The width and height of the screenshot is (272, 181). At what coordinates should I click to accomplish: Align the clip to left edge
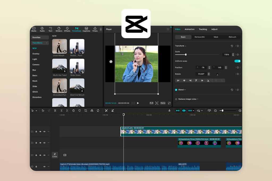178,81
